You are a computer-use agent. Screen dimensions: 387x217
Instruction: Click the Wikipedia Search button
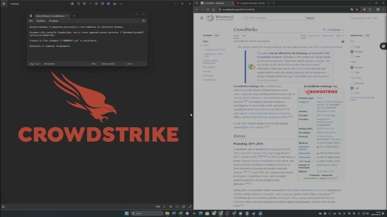310,18
